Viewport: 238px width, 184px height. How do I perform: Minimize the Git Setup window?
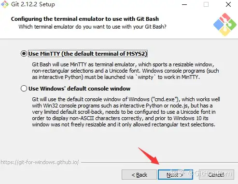(x=184, y=4)
